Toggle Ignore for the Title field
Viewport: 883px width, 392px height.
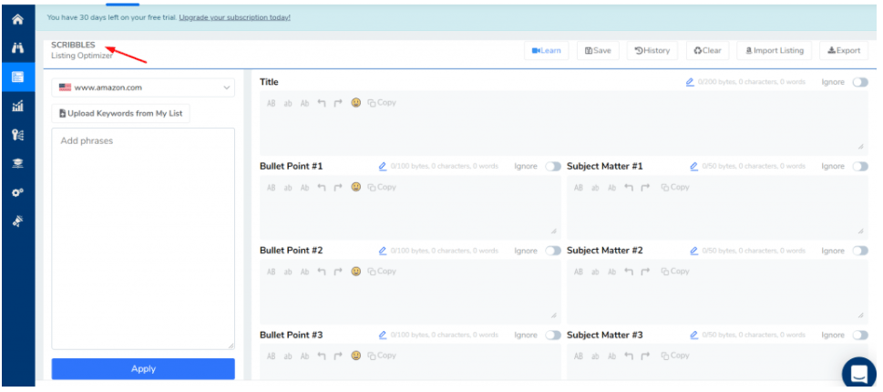point(860,82)
